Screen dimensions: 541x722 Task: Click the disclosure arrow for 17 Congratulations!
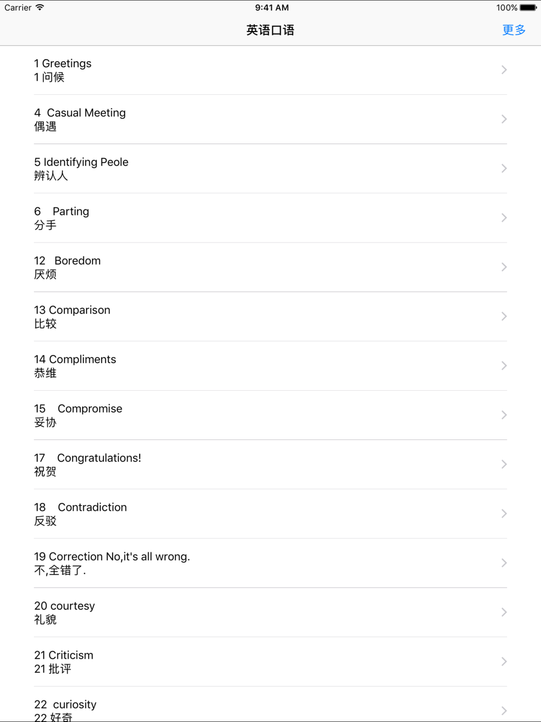[504, 464]
